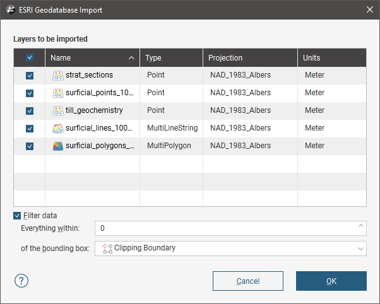Disable the Filter data checkbox
The height and width of the screenshot is (304, 380).
(17, 216)
